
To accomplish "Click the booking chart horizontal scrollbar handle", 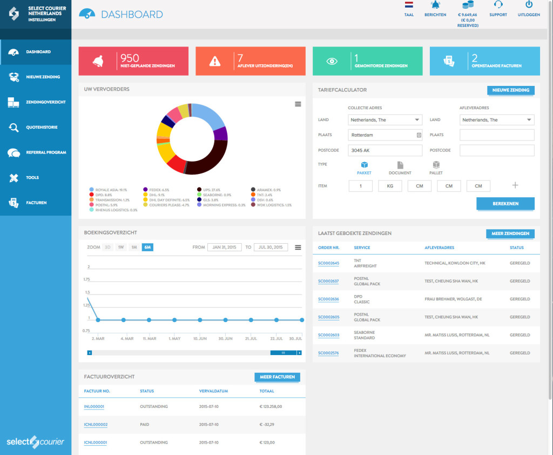I will tap(283, 353).
